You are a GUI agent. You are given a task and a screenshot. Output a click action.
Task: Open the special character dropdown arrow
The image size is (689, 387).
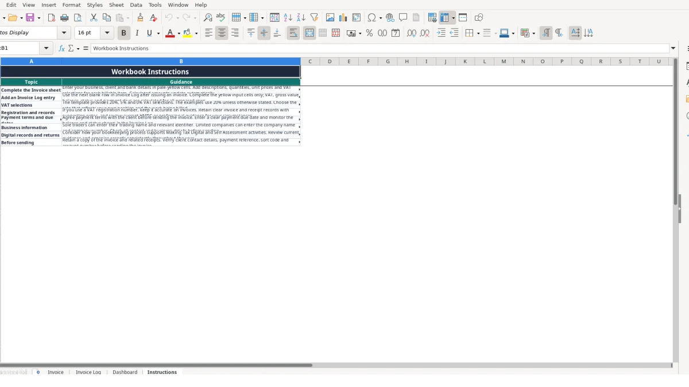(x=380, y=18)
